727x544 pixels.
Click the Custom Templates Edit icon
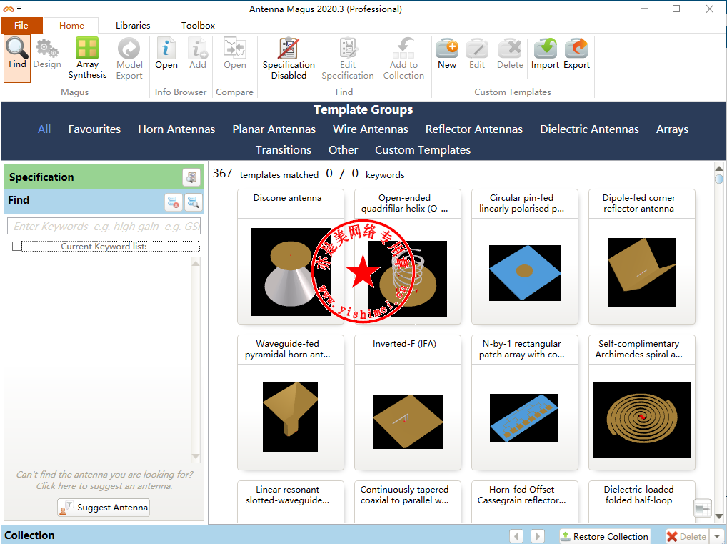click(x=477, y=54)
